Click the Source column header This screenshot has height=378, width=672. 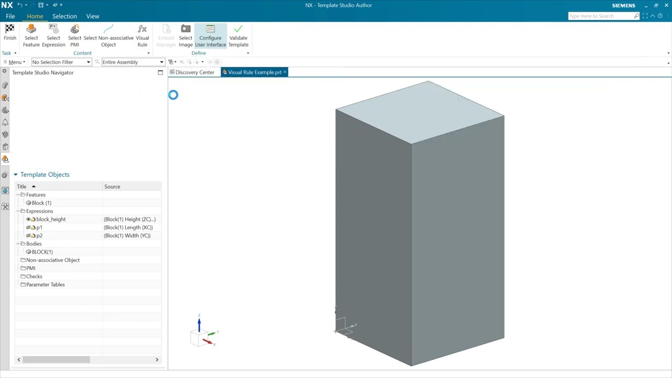pos(132,186)
